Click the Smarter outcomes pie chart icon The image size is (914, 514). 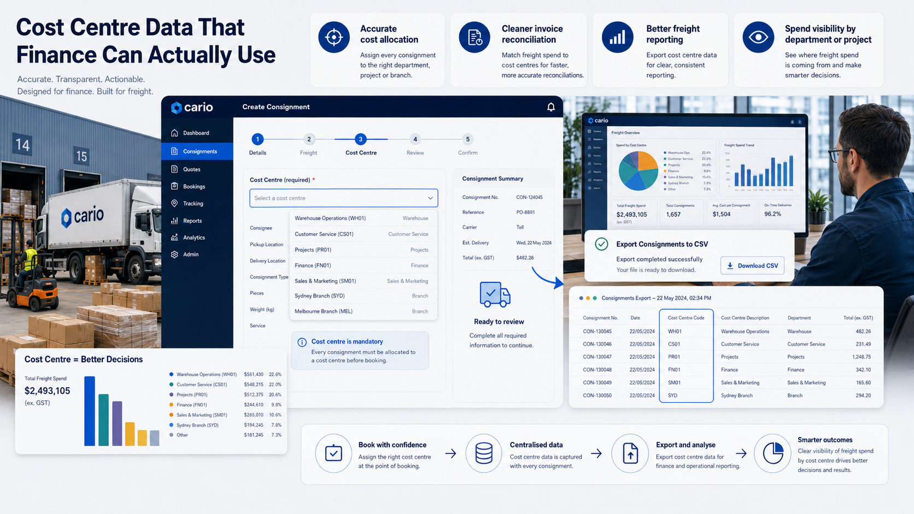point(773,453)
